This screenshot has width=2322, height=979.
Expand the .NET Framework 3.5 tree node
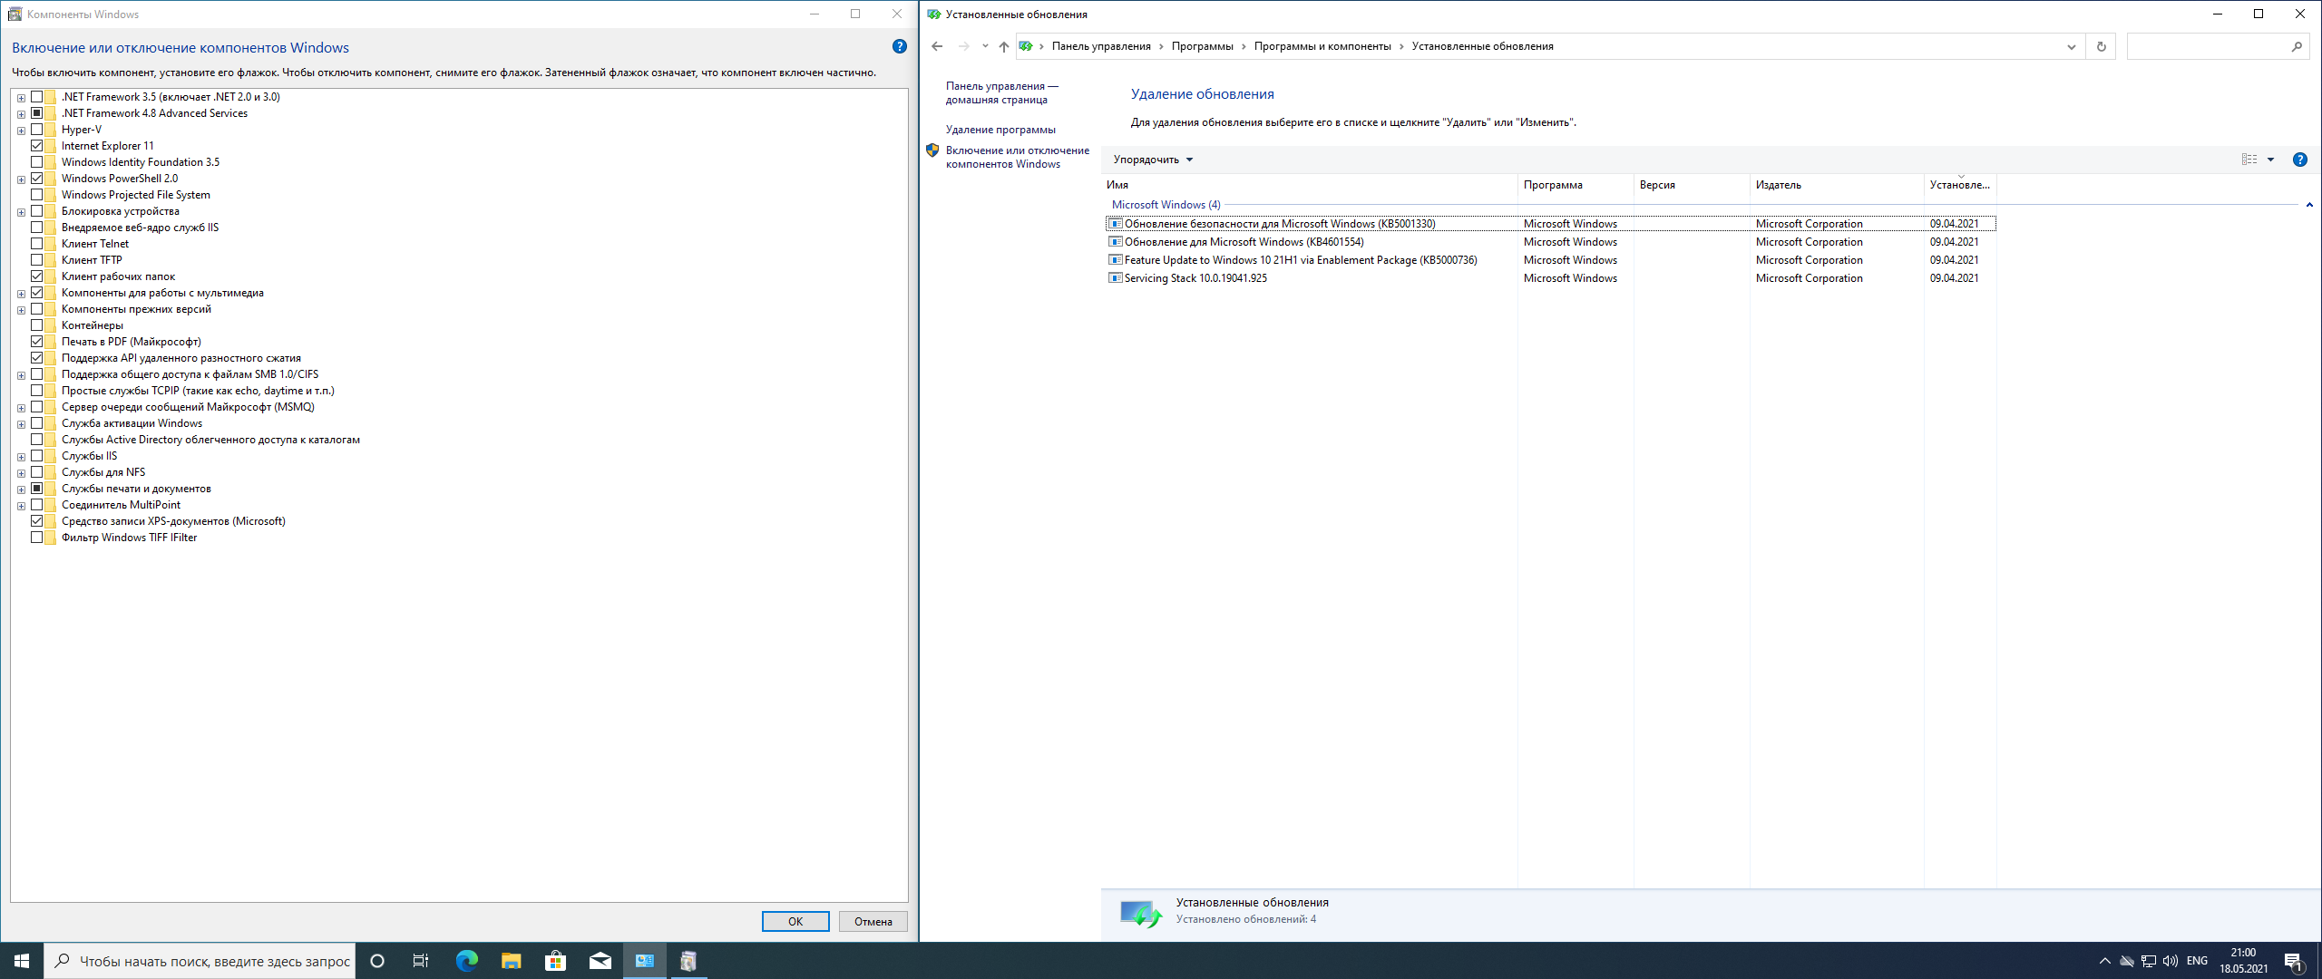[x=21, y=98]
